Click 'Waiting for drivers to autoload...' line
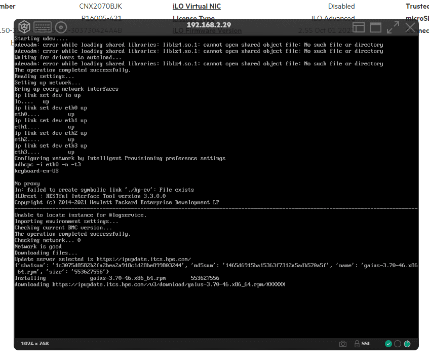429x364 pixels. point(68,57)
